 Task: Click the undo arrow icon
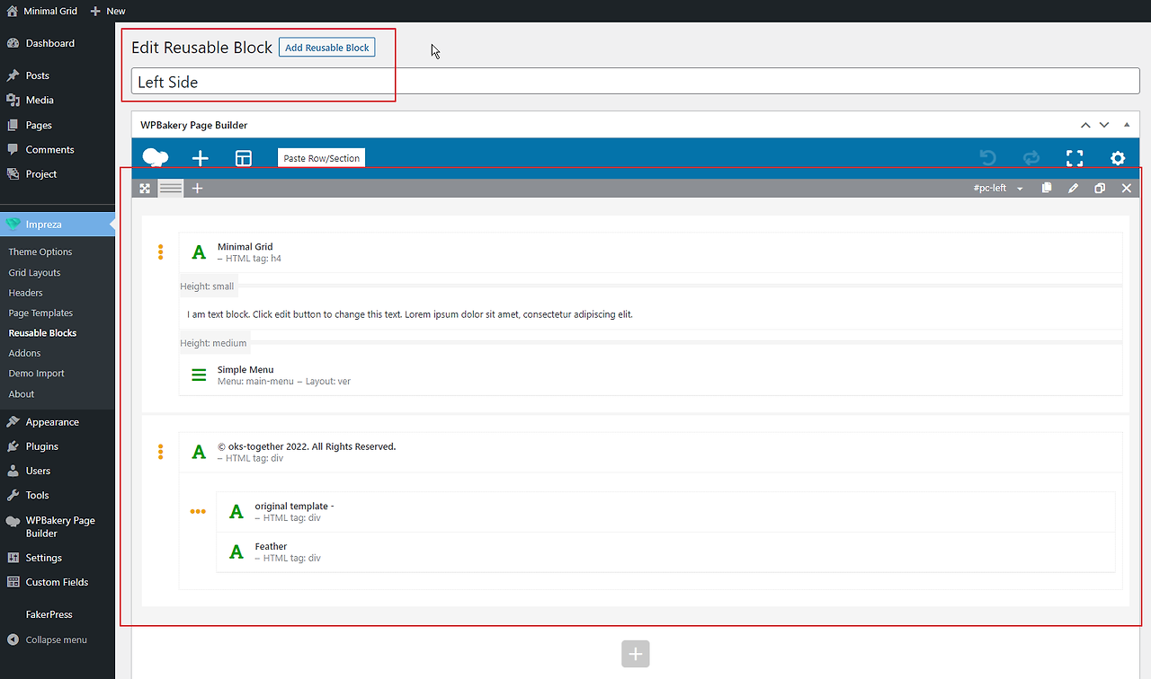point(988,158)
